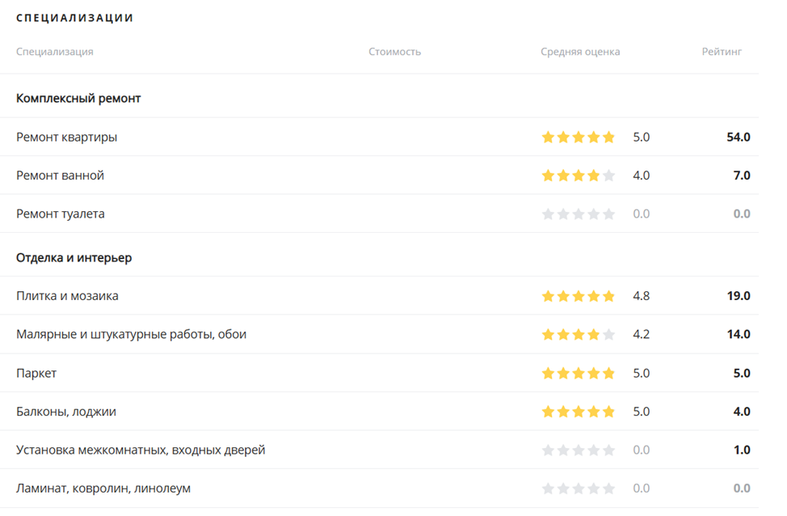
Task: Click the Отделка и интерьер group heading
Action: click(74, 258)
